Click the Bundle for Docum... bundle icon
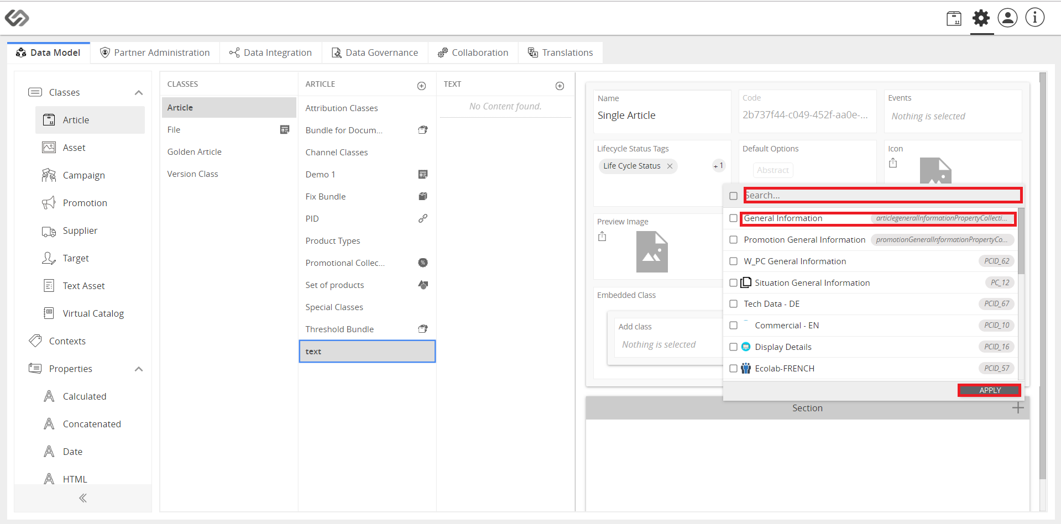Image resolution: width=1061 pixels, height=524 pixels. point(423,130)
